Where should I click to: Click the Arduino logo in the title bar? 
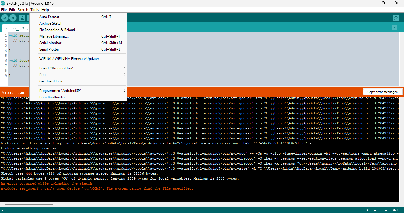coord(3,3)
